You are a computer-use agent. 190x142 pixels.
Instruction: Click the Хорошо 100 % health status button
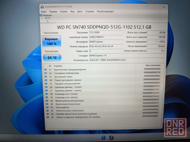pos(51,41)
